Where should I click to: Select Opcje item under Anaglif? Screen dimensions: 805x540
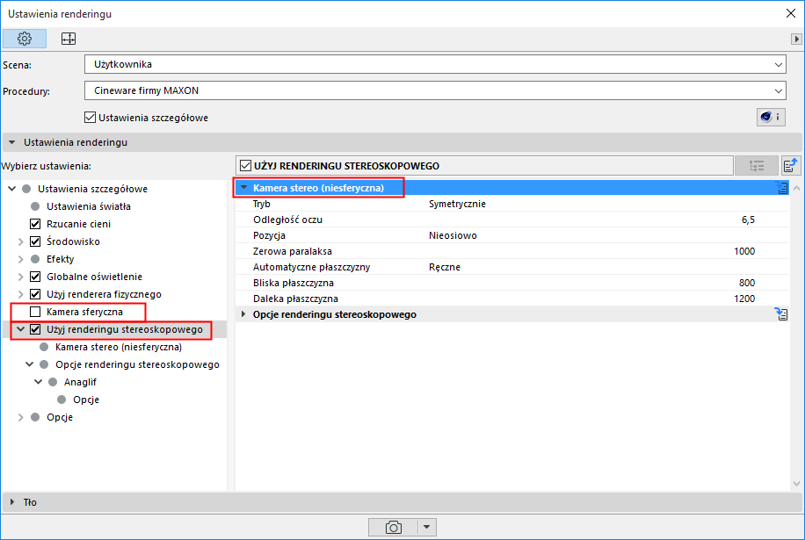(86, 400)
